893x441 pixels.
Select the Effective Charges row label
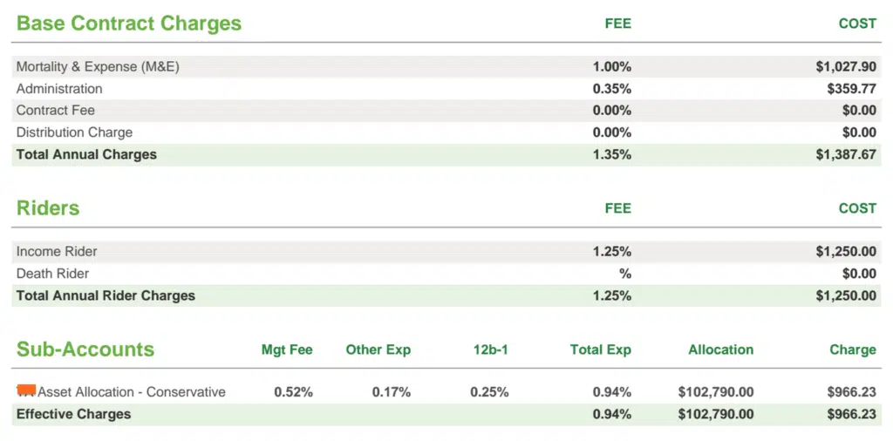click(x=74, y=414)
